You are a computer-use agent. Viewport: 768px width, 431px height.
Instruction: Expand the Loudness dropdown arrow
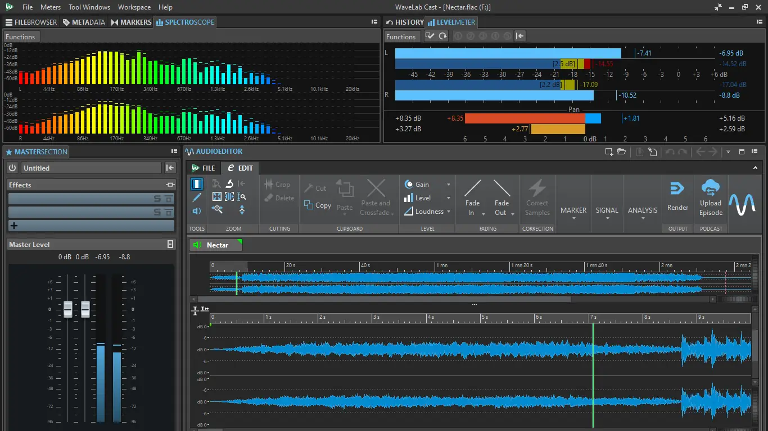tap(449, 212)
